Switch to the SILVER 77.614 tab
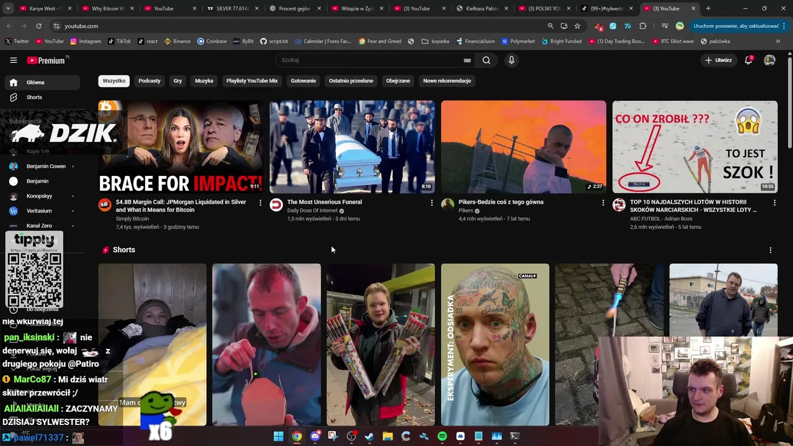Screen dimensions: 793x446 (x=233, y=9)
